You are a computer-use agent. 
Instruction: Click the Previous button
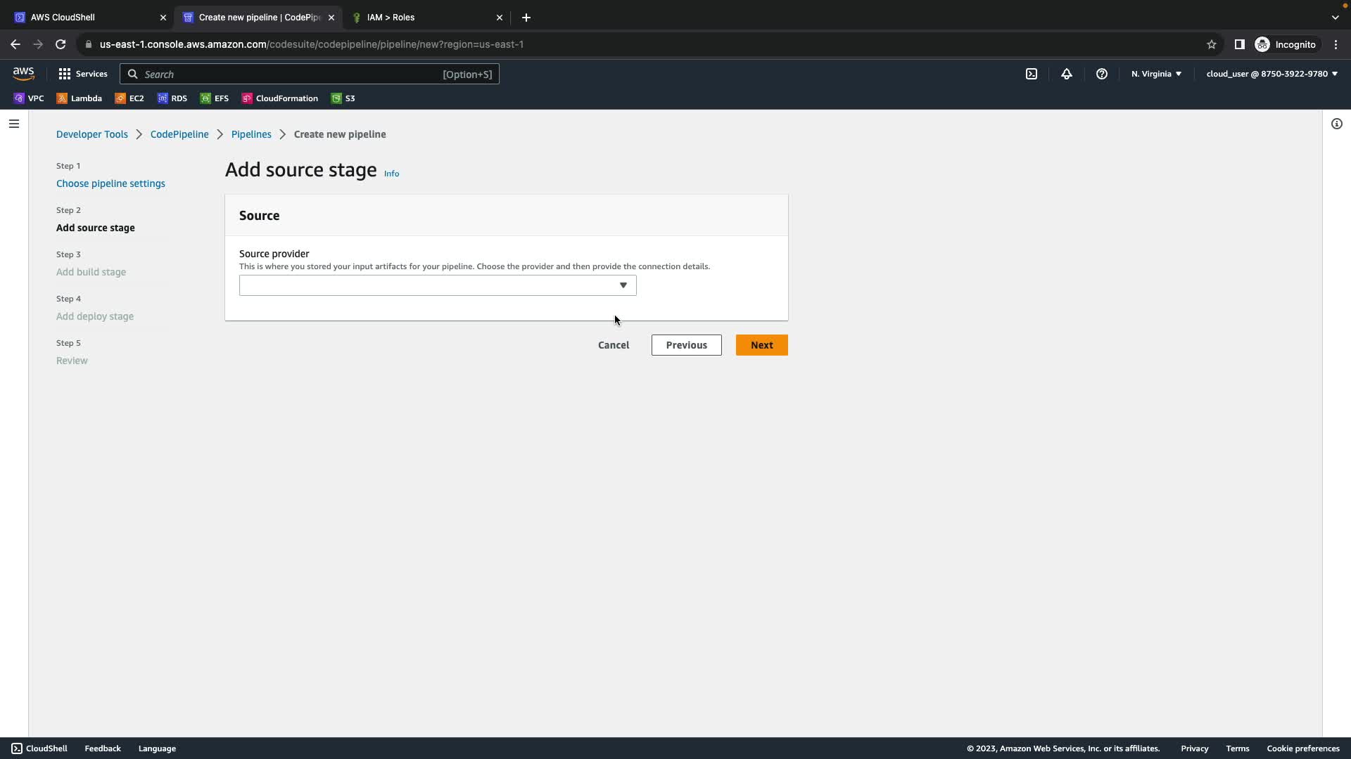686,345
